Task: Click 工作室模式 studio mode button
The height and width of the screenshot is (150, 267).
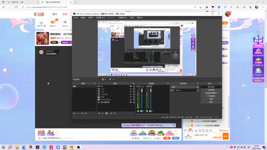Action: (x=211, y=96)
